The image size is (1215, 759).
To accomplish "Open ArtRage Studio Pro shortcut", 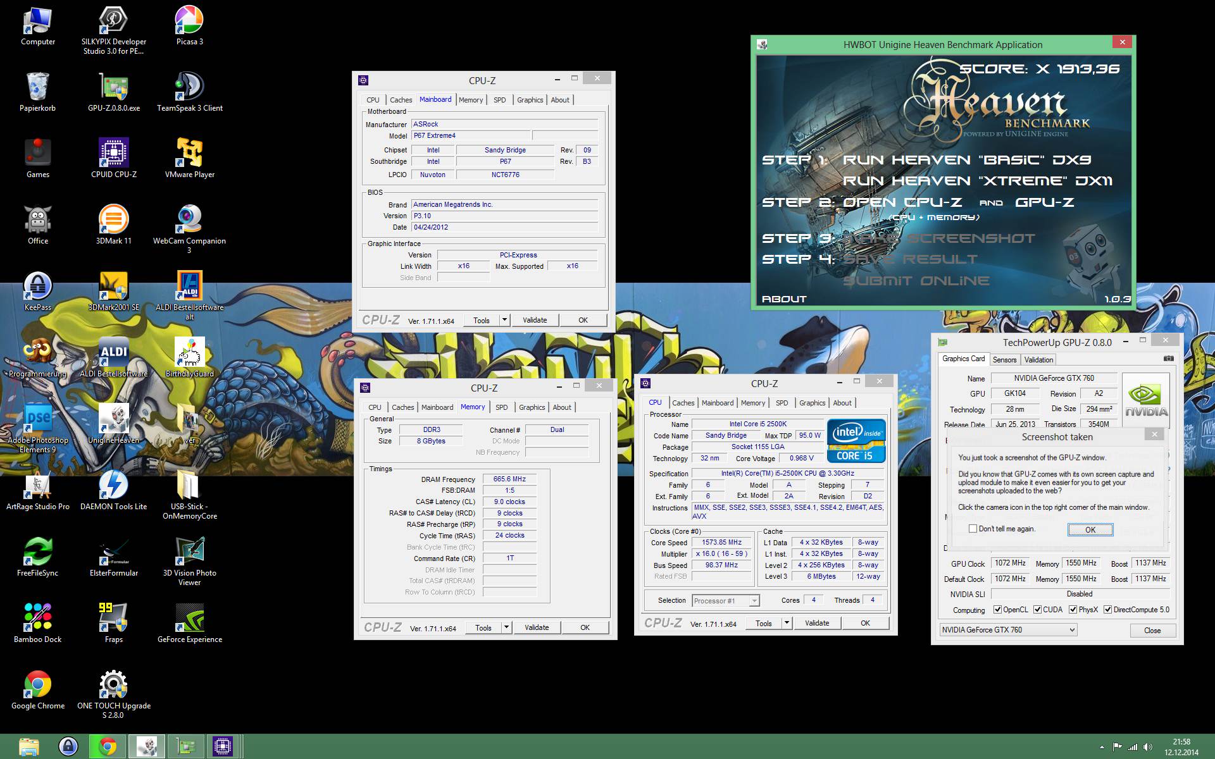I will click(38, 491).
